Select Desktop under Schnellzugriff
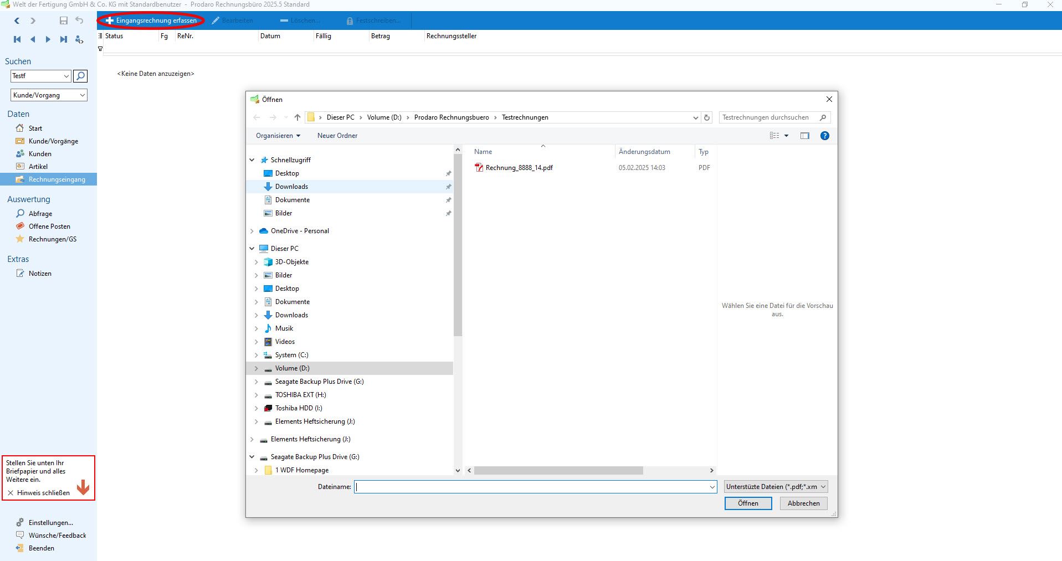The height and width of the screenshot is (561, 1062). pyautogui.click(x=287, y=173)
